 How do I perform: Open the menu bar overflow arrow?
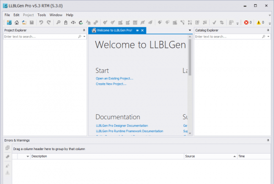point(270,15)
